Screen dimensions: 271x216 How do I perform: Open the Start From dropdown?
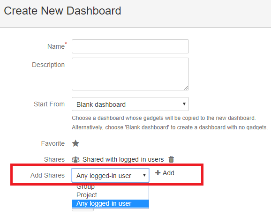[x=130, y=104]
